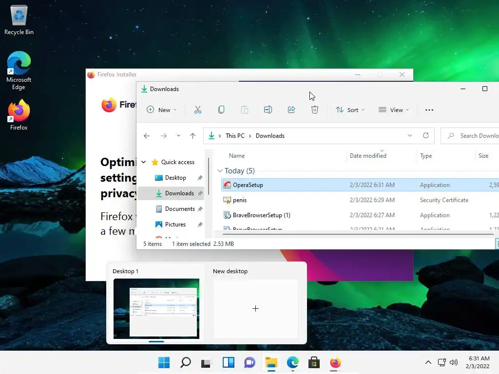The width and height of the screenshot is (499, 374).
Task: Click Security Certificate type cell
Action: coord(444,200)
